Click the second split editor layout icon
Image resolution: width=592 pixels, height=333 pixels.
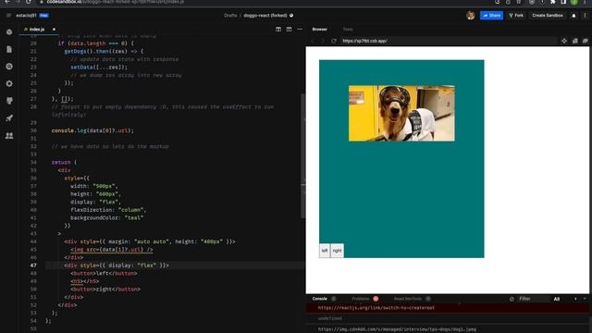point(289,29)
